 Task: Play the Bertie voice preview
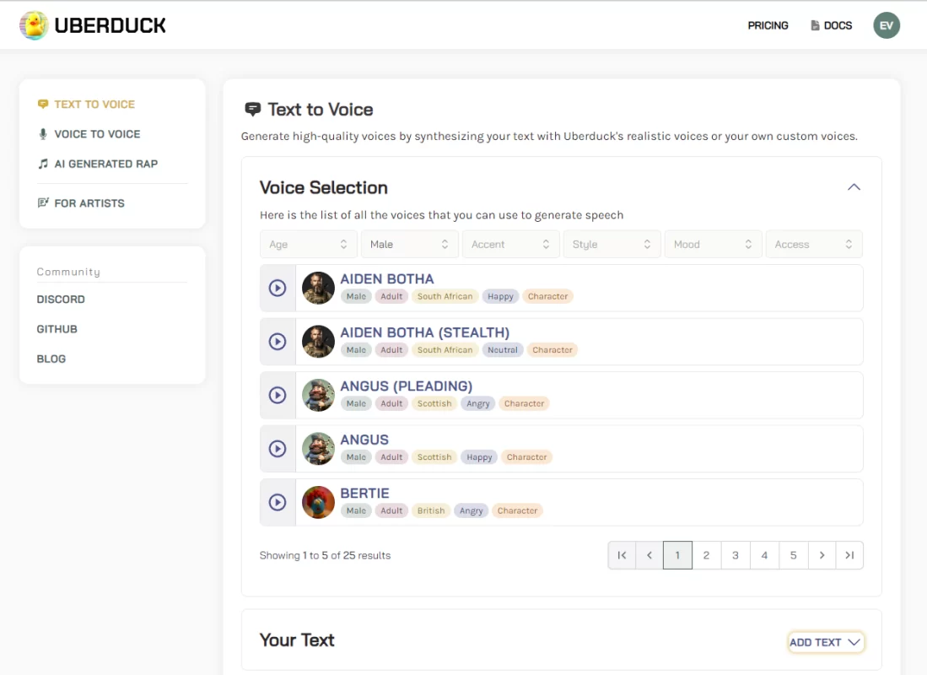click(x=278, y=502)
